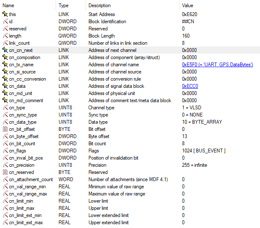
Task: Click the pencil icon beside 'cn_type'
Action: (x=5, y=108)
